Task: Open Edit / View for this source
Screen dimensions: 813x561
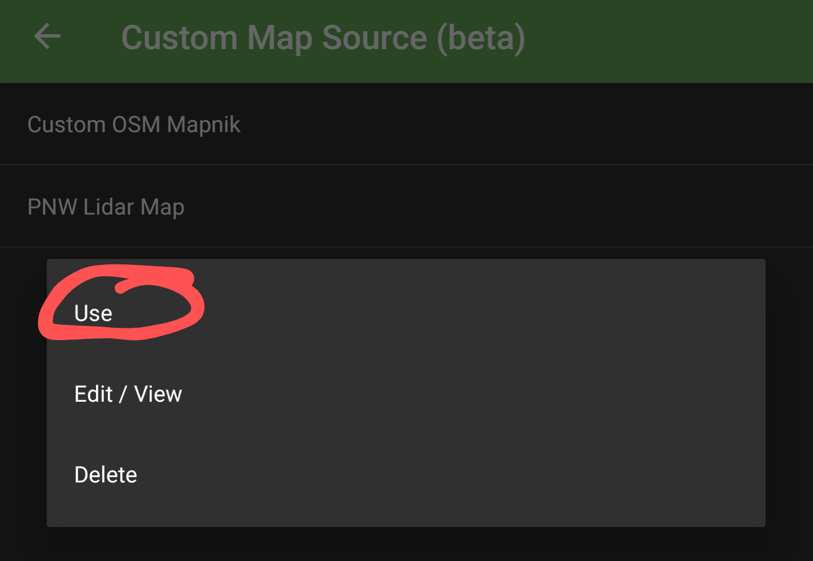Action: pos(128,394)
